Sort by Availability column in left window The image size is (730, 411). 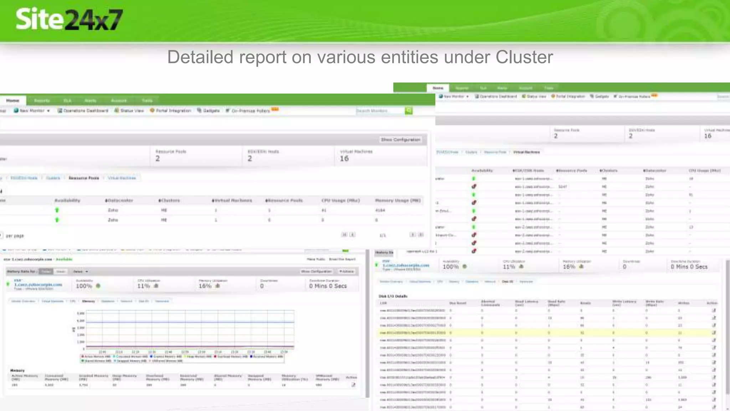pos(67,201)
